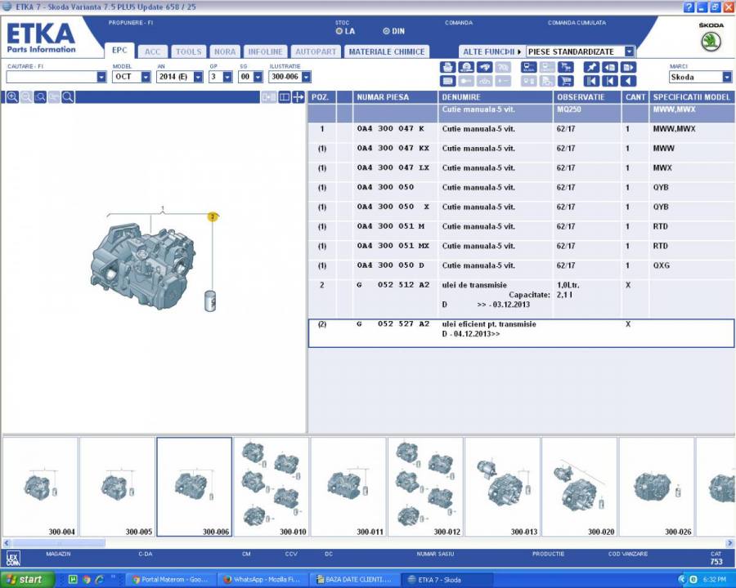The height and width of the screenshot is (588, 736).
Task: Click the shopping cart icon
Action: (x=565, y=81)
